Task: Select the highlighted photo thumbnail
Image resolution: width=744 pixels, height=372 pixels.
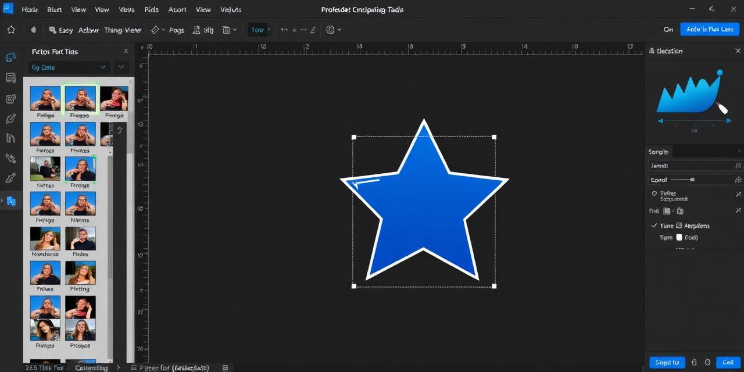Action: pyautogui.click(x=80, y=98)
